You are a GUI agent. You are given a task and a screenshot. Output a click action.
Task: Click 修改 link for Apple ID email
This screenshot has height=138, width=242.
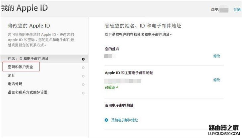click(x=217, y=80)
